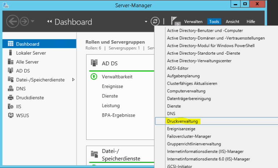Choose Active Directory-Benutzer und -Computer
Screen dimensions: 278x168
point(205,30)
